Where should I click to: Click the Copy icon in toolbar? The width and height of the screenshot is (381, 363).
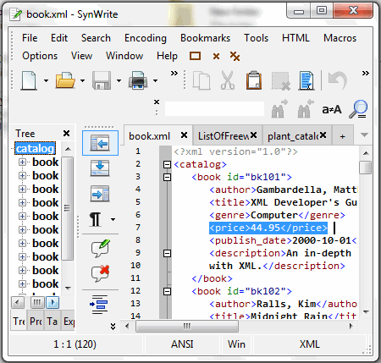click(202, 81)
